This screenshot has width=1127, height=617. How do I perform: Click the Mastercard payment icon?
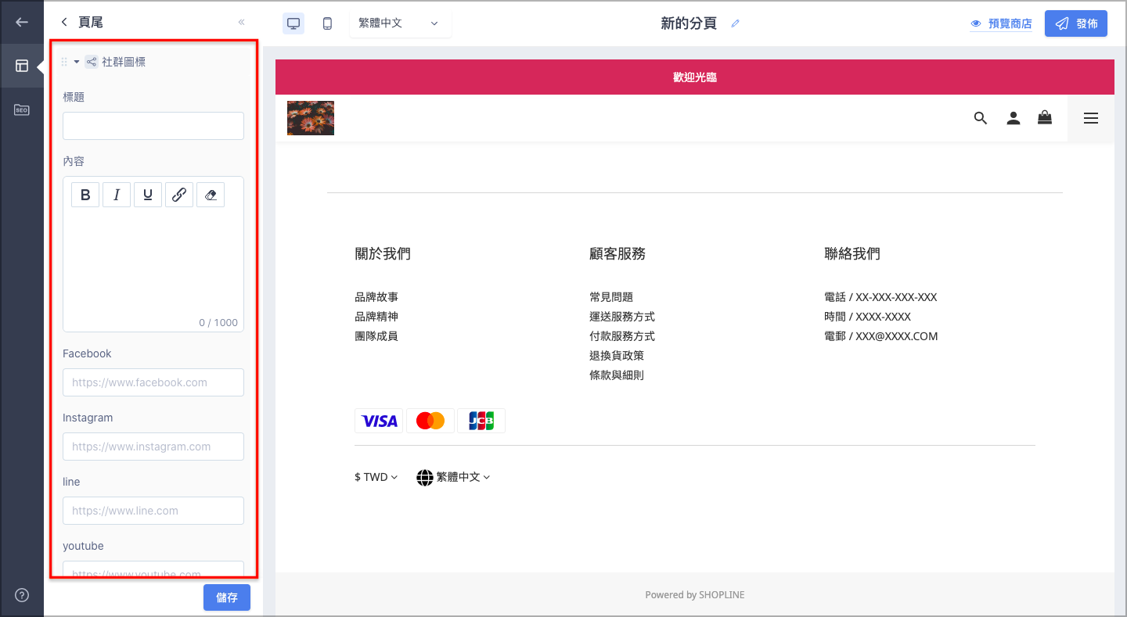click(x=430, y=421)
